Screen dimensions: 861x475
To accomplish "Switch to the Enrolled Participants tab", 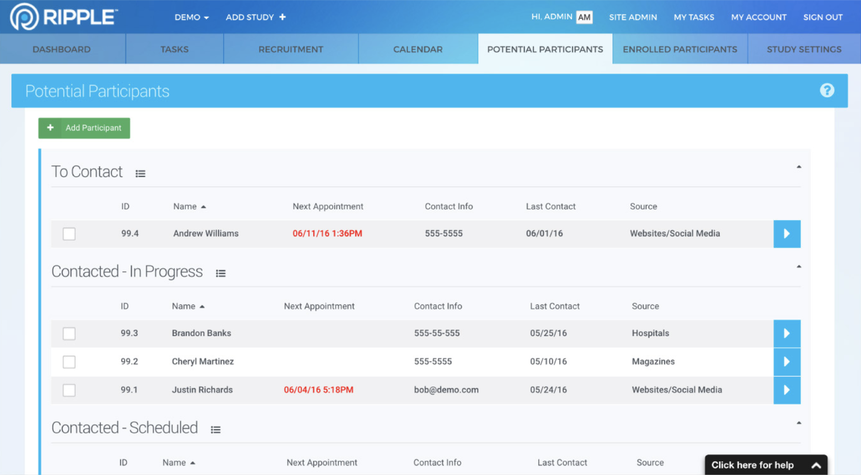I will pyautogui.click(x=679, y=49).
